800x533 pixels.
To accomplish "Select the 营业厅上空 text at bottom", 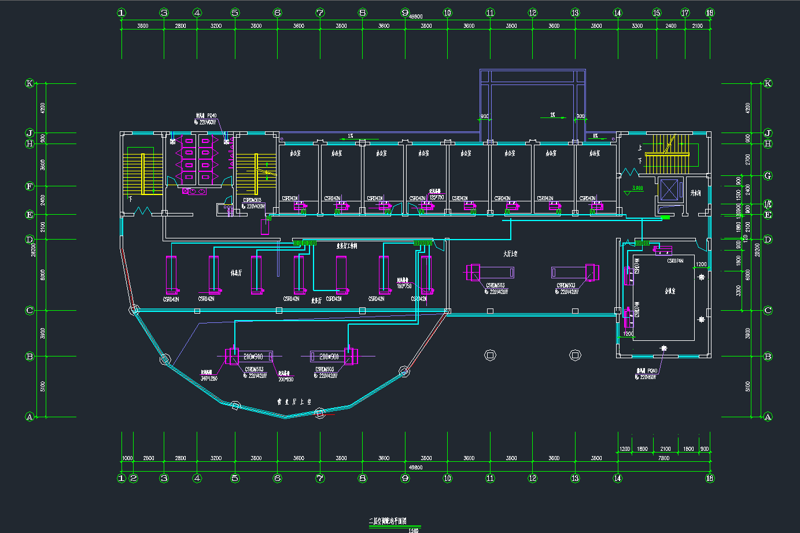I will [294, 401].
